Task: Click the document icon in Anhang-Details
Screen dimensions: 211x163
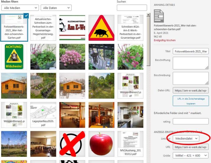Action: (159, 16)
